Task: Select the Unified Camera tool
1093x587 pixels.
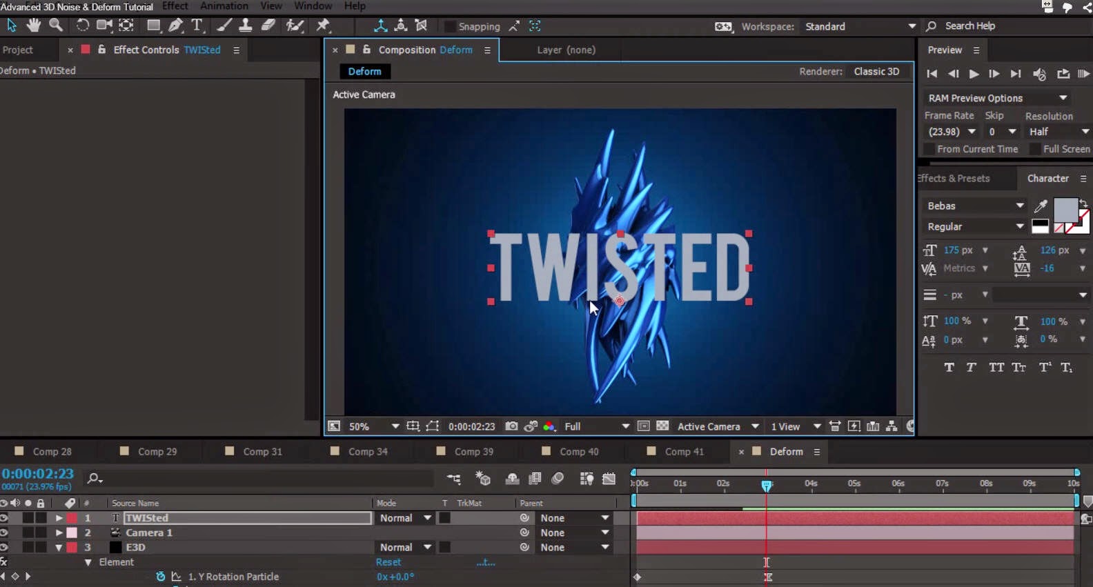Action: click(x=104, y=26)
